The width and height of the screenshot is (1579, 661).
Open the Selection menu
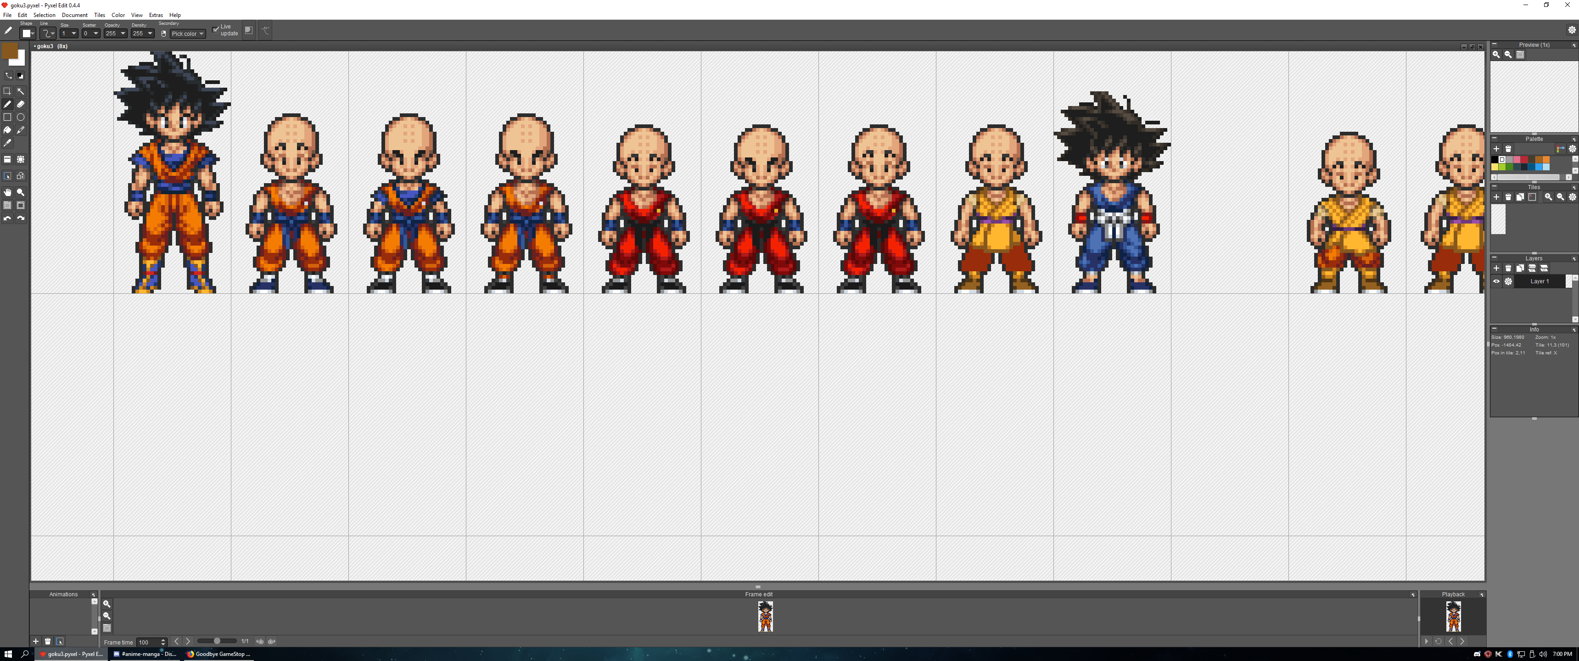coord(44,15)
